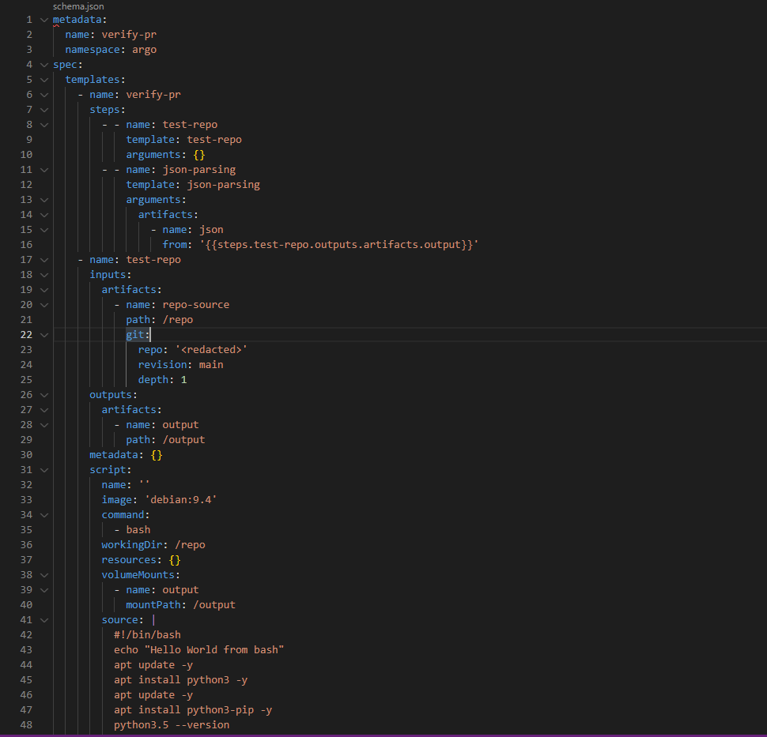Click the 'apt update -y' on line 44
Viewport: 767px width, 737px height.
click(153, 665)
